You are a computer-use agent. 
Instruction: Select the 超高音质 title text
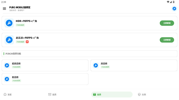[16, 64]
